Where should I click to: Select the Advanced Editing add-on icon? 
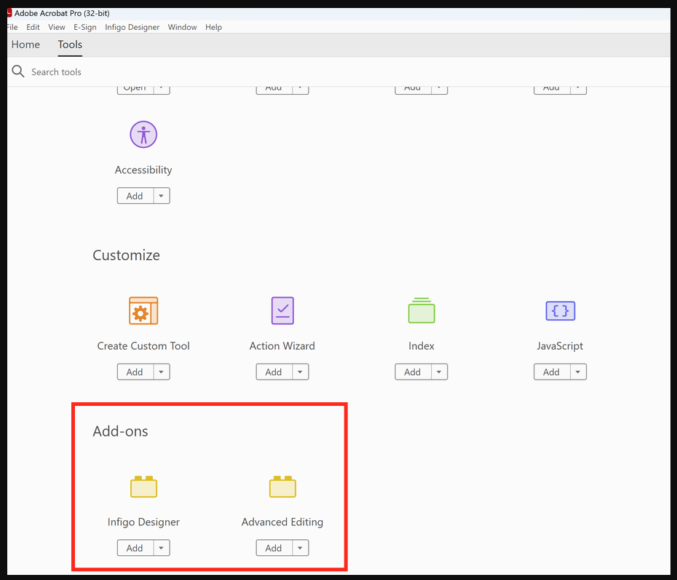click(x=282, y=487)
